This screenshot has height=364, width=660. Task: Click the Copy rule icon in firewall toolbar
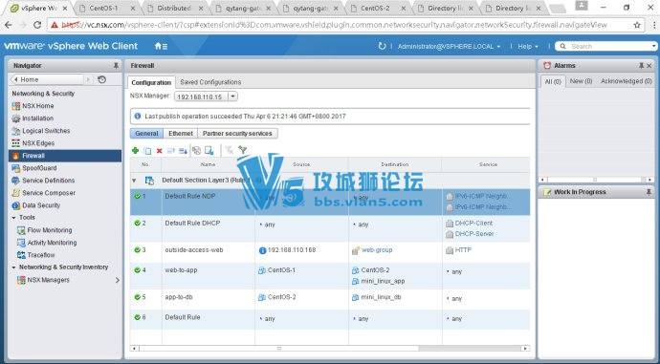[147, 151]
